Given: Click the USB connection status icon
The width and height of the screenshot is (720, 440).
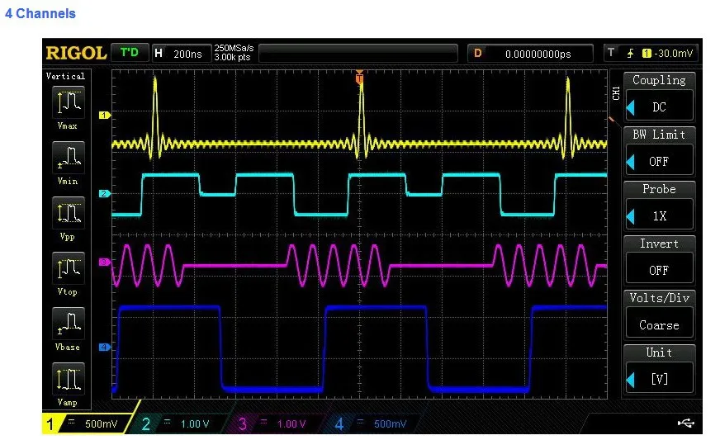Looking at the screenshot, I should click(686, 423).
